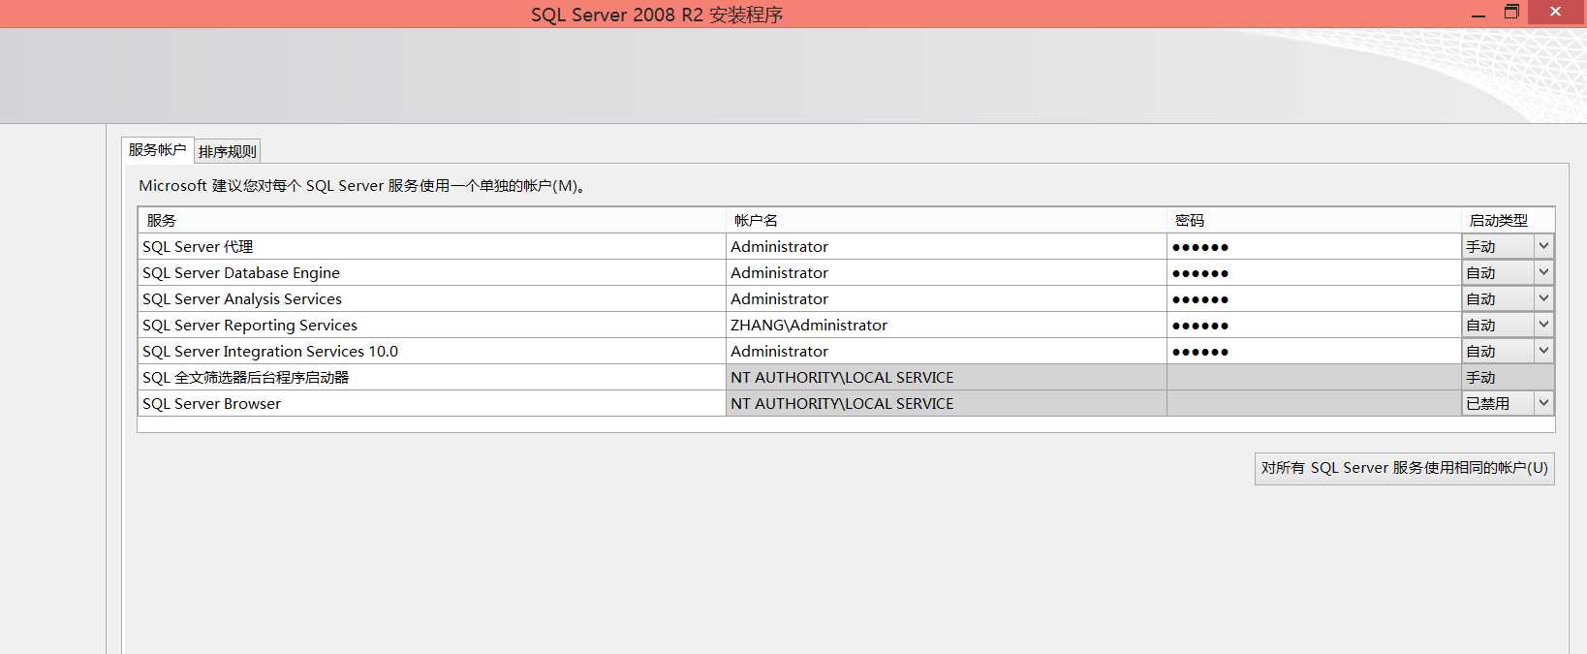Click password field for SQL Server Analysis Services
This screenshot has width=1587, height=654.
(1314, 298)
